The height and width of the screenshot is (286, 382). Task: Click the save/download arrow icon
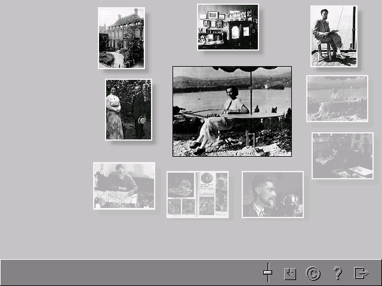pos(290,273)
